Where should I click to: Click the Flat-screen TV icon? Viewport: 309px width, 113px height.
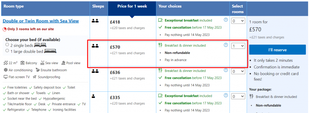(5, 77)
